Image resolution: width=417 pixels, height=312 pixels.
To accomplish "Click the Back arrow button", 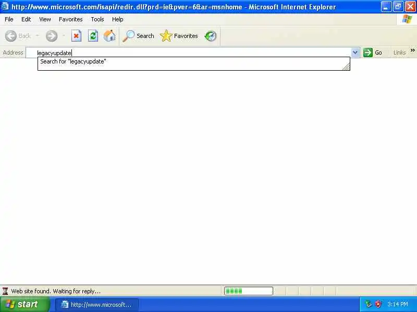I will pyautogui.click(x=11, y=36).
